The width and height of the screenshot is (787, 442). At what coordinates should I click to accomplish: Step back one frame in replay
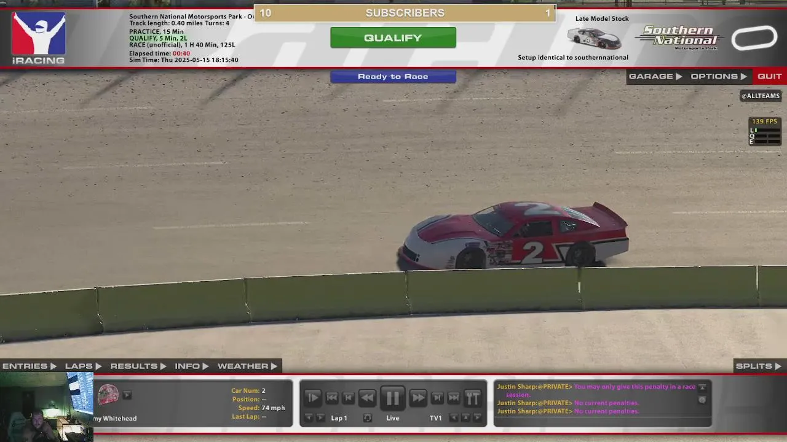coord(349,398)
